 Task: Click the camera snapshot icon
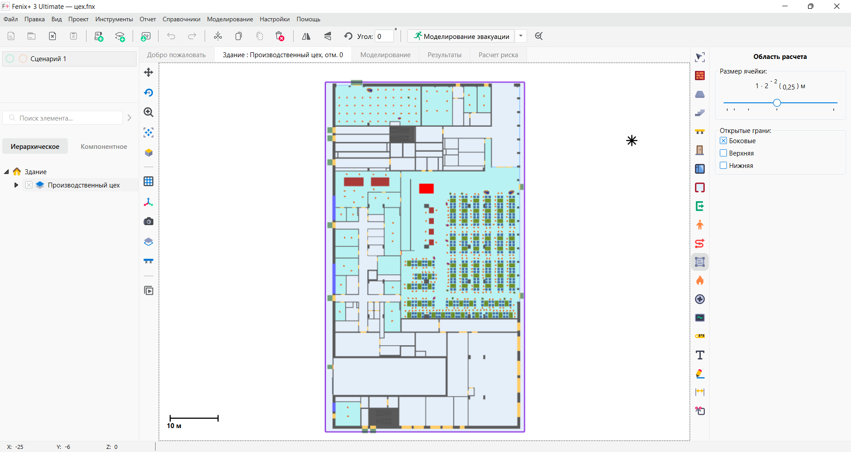(148, 222)
